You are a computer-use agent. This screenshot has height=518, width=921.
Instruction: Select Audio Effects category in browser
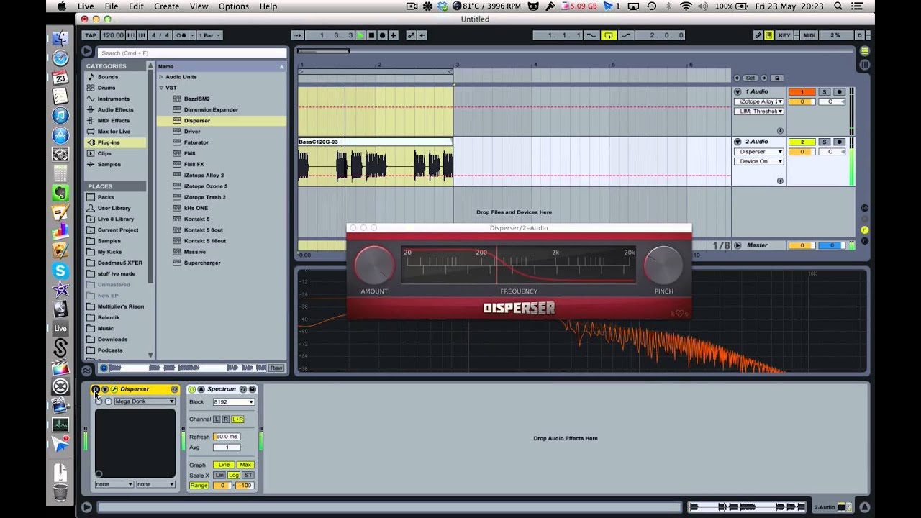[x=115, y=109]
